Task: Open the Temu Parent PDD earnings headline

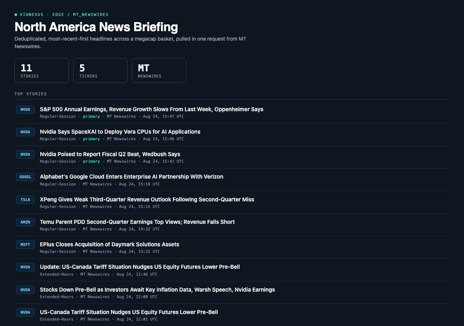Action: 137,222
